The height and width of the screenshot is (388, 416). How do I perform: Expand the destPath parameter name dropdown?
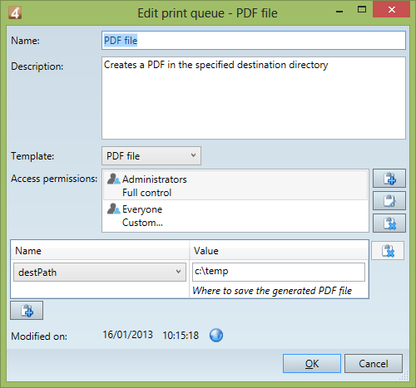click(x=100, y=273)
